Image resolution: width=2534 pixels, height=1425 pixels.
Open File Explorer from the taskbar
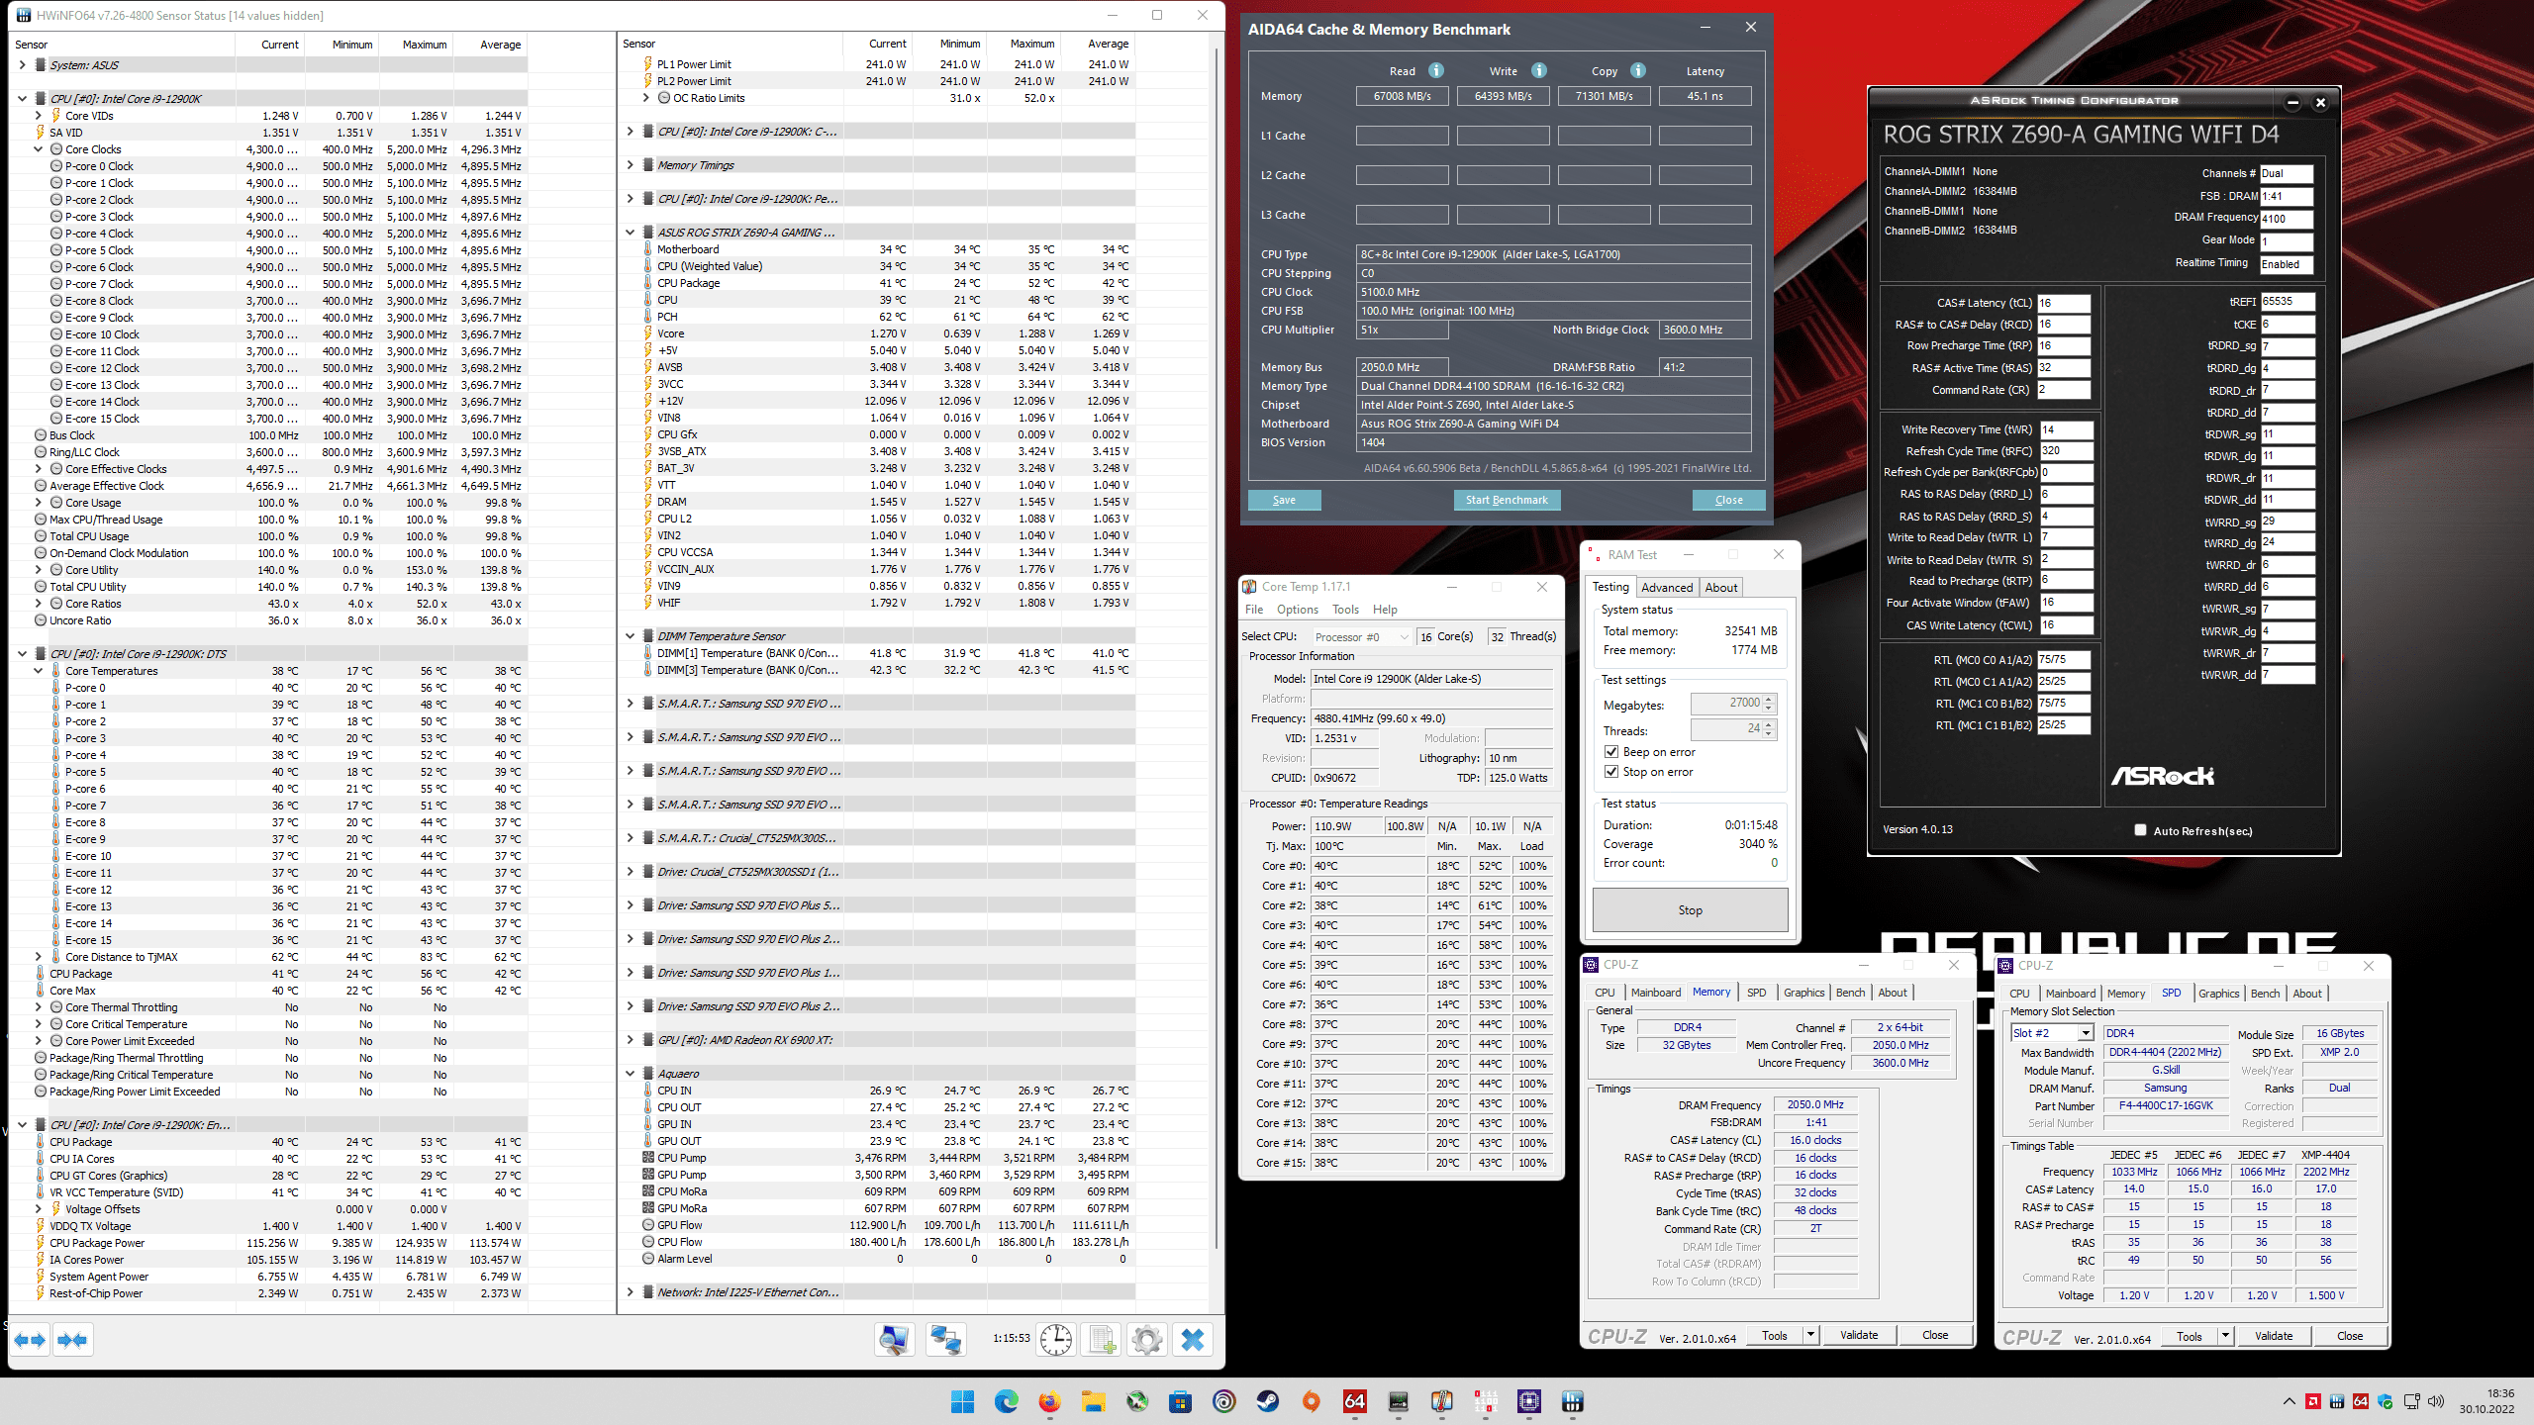[x=1093, y=1401]
